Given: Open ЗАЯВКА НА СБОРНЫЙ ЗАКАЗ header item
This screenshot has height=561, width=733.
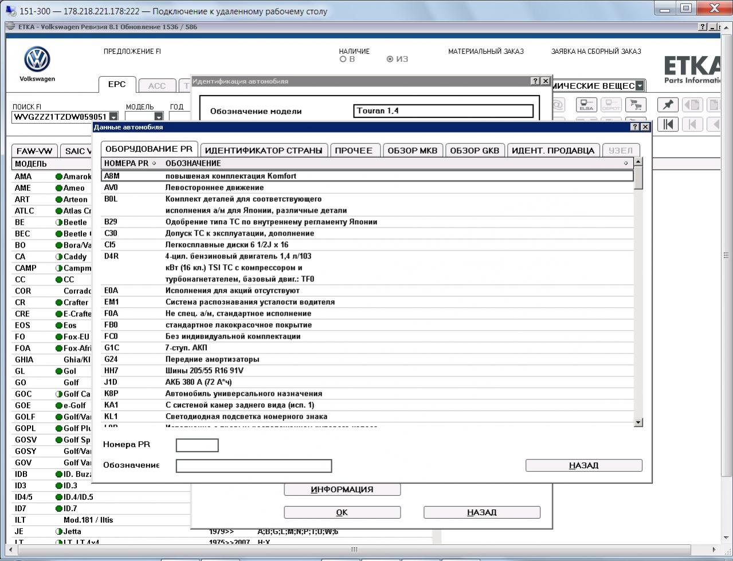Looking at the screenshot, I should [596, 52].
